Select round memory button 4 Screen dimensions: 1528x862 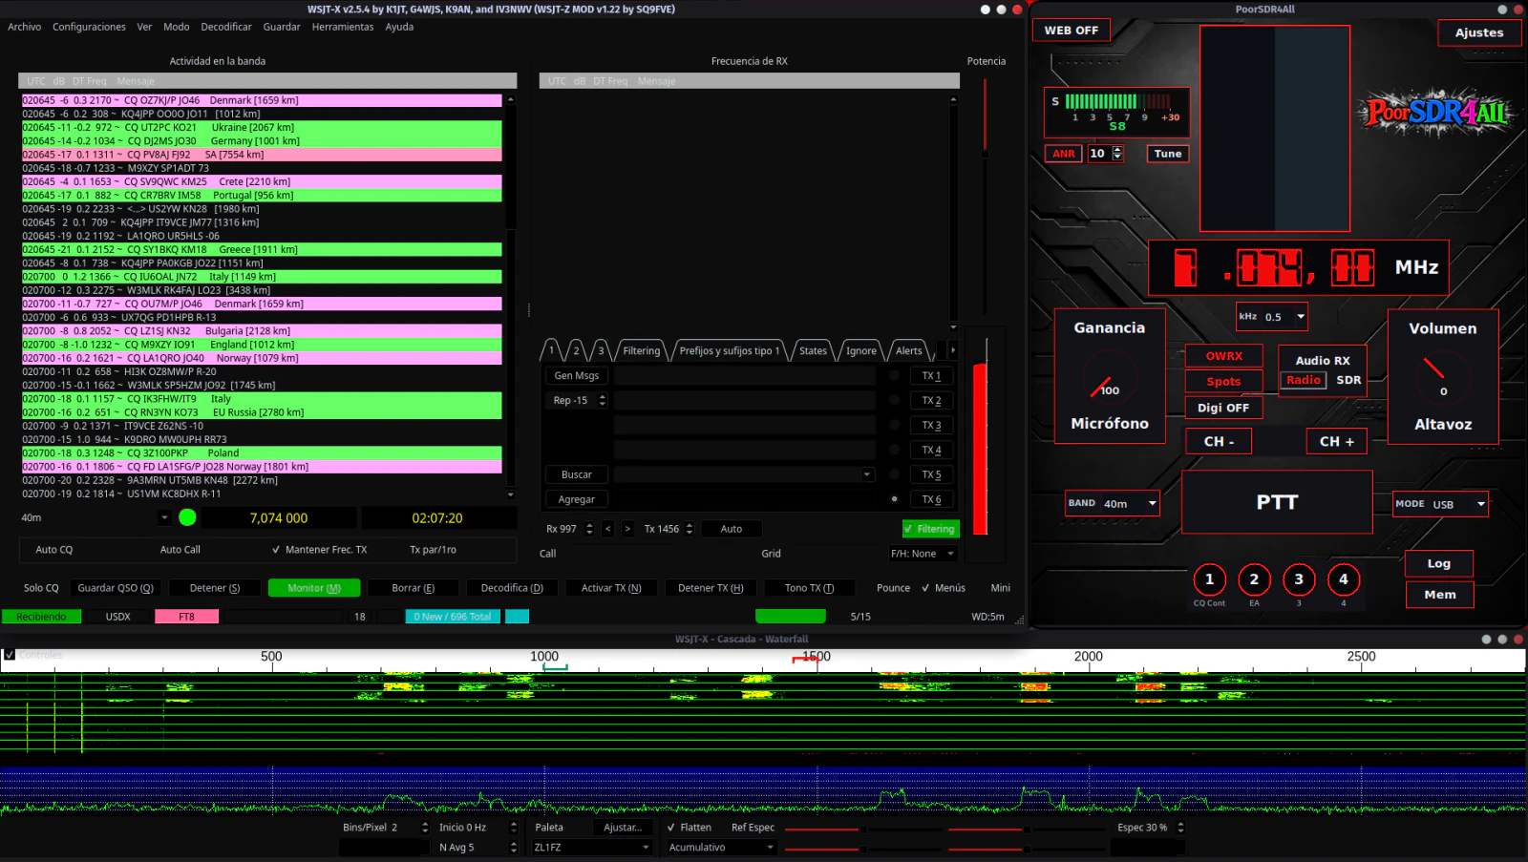click(x=1344, y=579)
